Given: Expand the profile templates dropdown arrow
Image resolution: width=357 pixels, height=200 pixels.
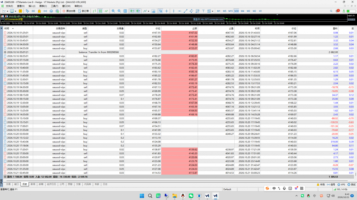Looking at the screenshot, I should pos(15,11).
